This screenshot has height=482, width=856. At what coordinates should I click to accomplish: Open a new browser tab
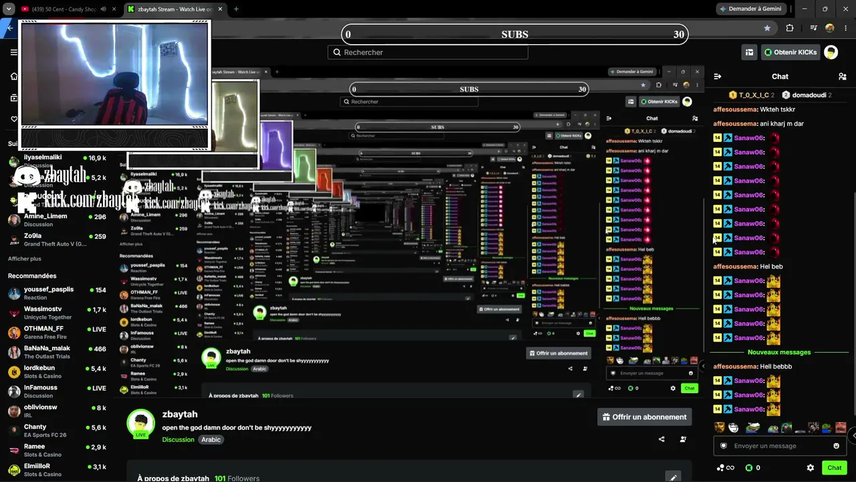coord(236,9)
